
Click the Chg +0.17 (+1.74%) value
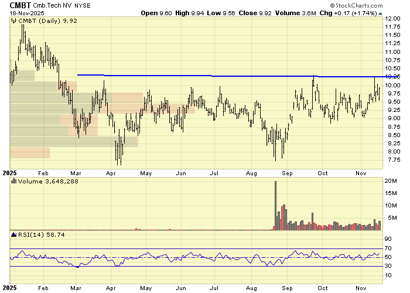click(x=348, y=13)
